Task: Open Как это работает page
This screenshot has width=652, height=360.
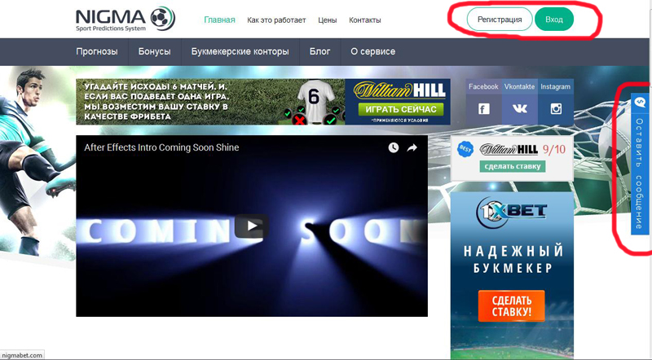Action: [x=276, y=20]
